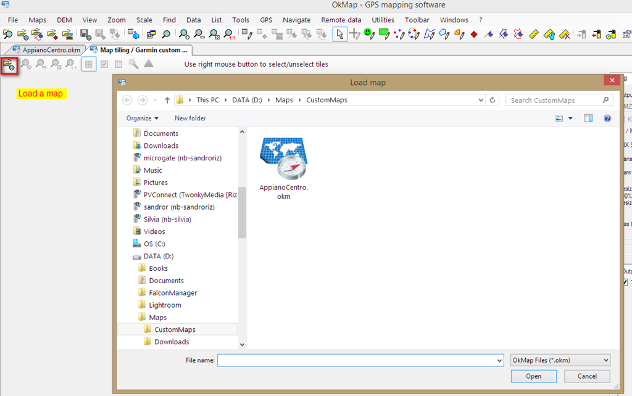Click the Zoom out magnifier on main toolbar
The image size is (632, 396).
click(x=199, y=35)
